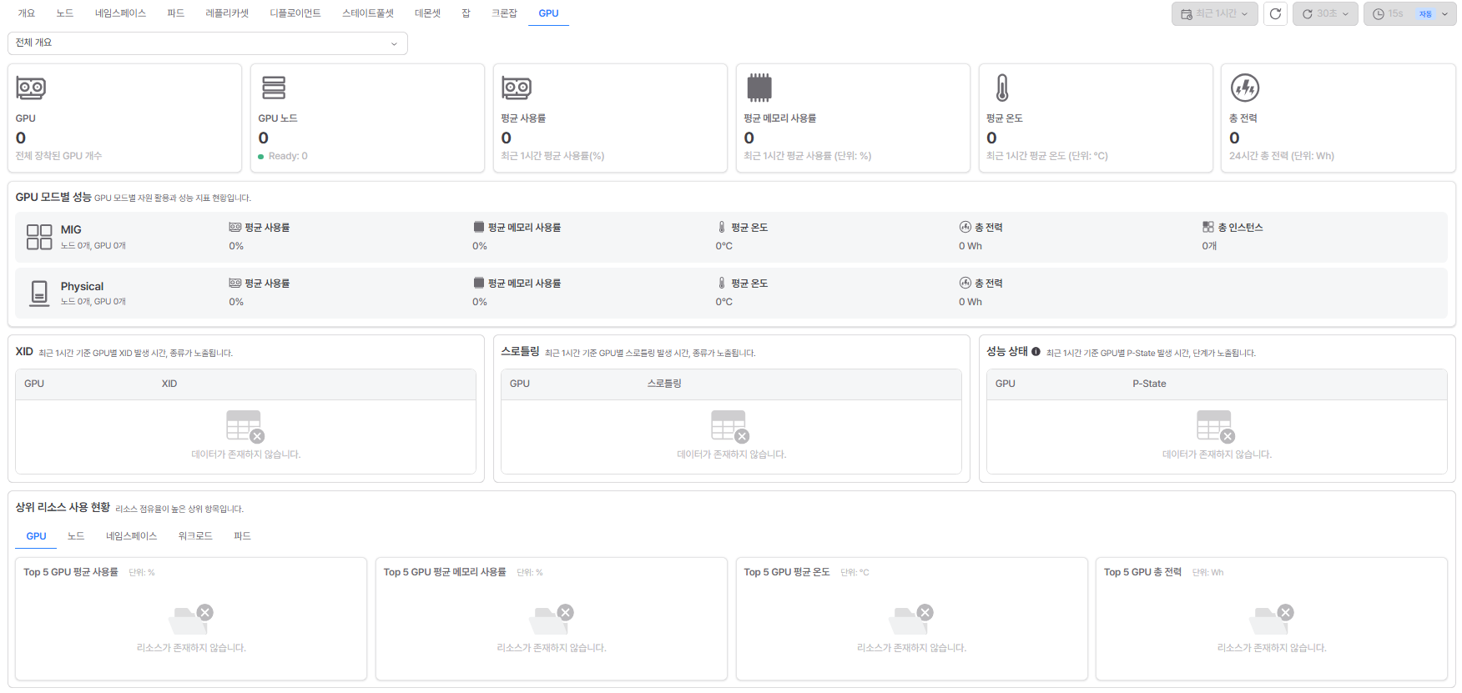1462x693 pixels.
Task: Select 파드 tab in 상위 리소스 사용 현황
Action: pos(242,536)
